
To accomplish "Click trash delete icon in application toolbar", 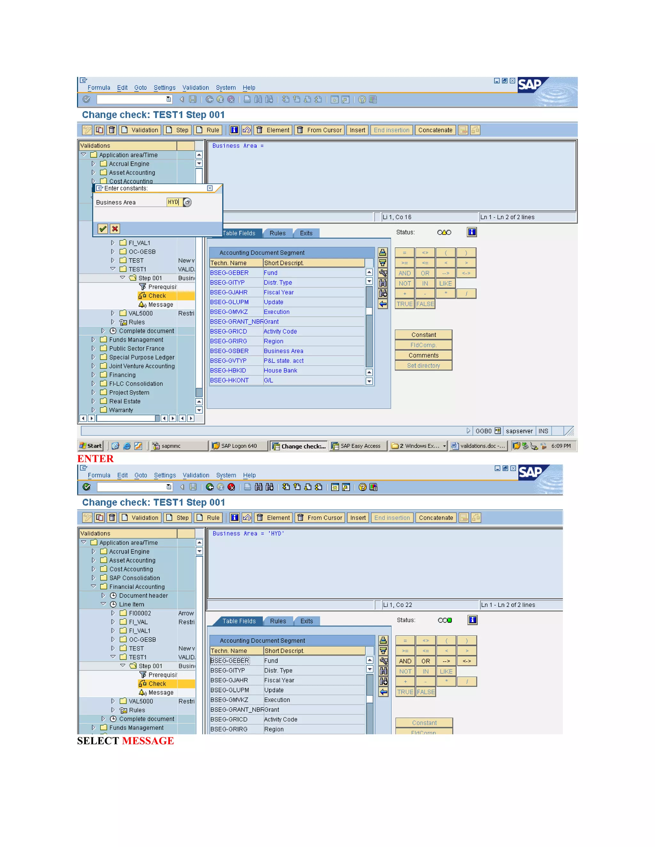I will click(112, 130).
